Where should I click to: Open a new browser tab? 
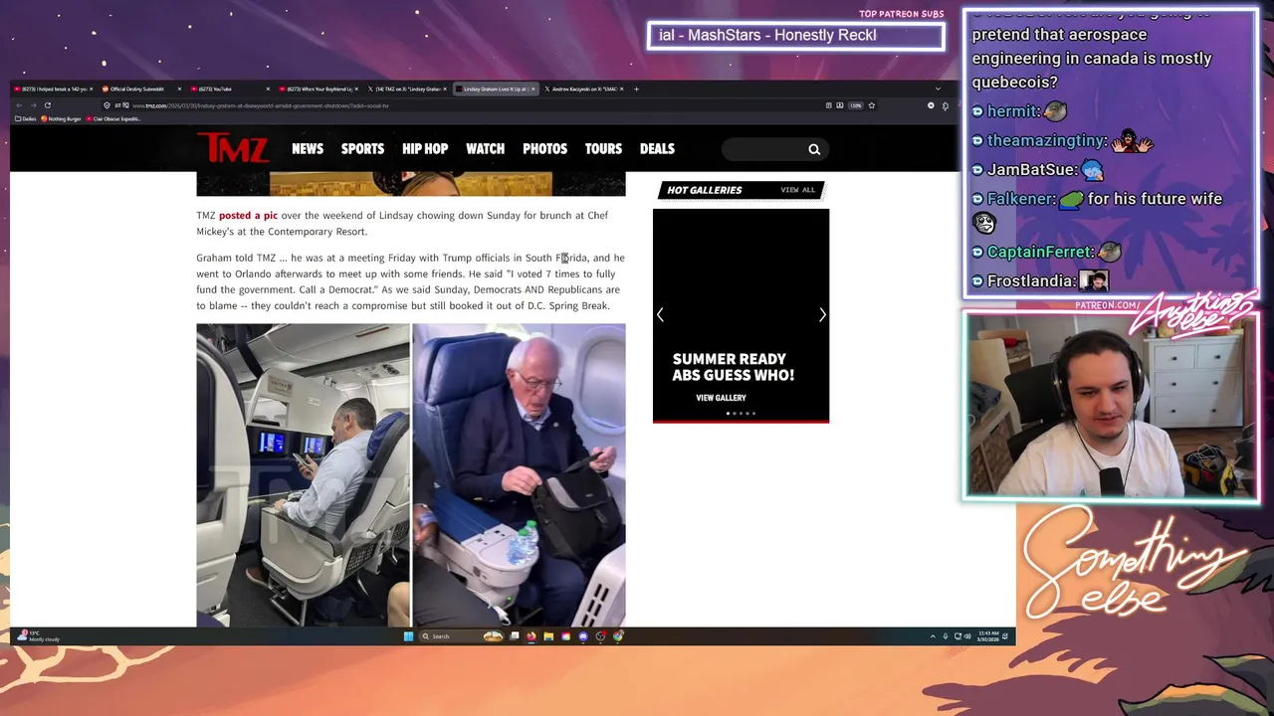(637, 89)
